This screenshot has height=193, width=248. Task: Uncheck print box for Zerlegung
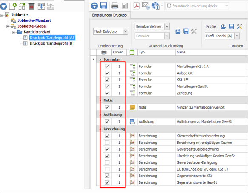click(x=107, y=93)
